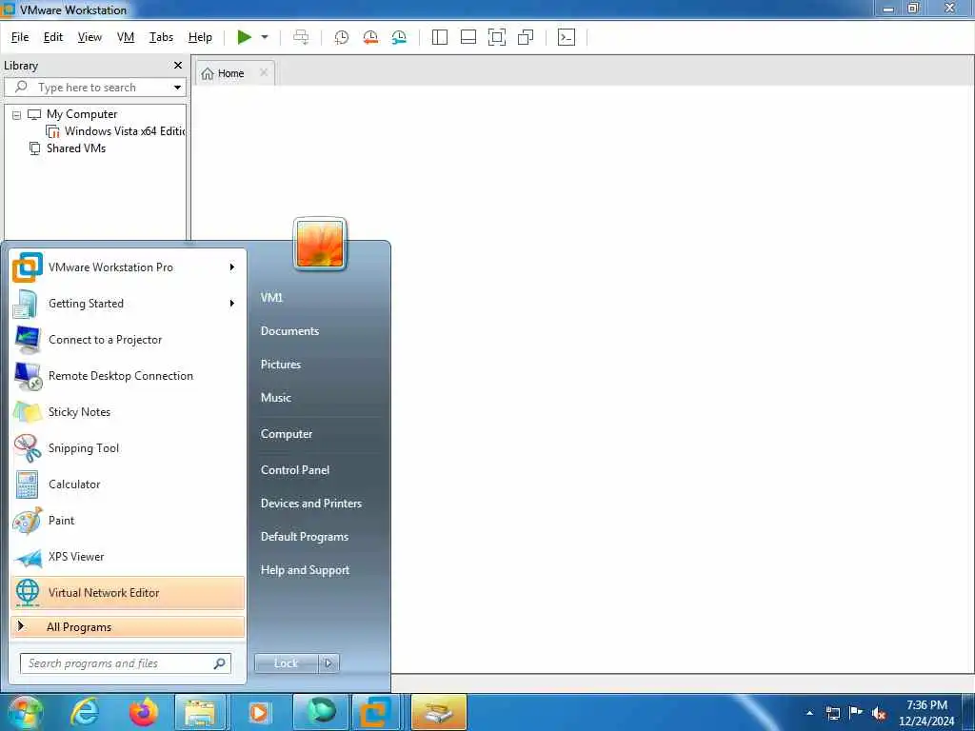Open the Edit menu
975x731 pixels.
pyautogui.click(x=53, y=37)
